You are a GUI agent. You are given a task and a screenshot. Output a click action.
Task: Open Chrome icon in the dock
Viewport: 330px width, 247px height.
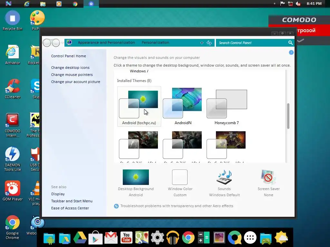tap(188, 238)
